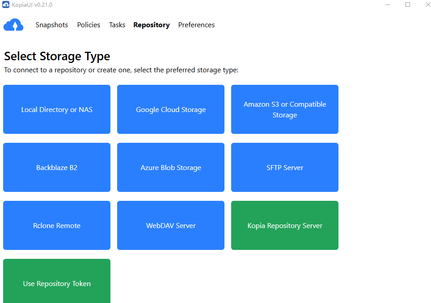Pick Amazon S3 or Compatible Storage
Image resolution: width=431 pixels, height=303 pixels.
pyautogui.click(x=285, y=109)
